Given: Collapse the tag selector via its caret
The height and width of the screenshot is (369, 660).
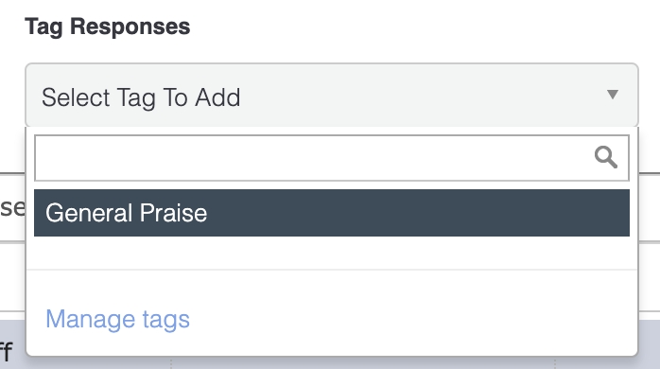Looking at the screenshot, I should click(613, 95).
